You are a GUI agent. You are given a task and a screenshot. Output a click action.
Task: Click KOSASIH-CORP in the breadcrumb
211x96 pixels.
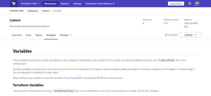click(x=17, y=11)
